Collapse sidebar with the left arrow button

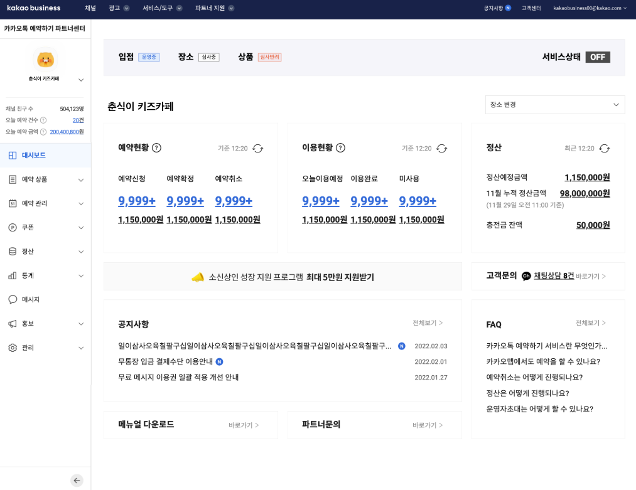[x=77, y=481]
